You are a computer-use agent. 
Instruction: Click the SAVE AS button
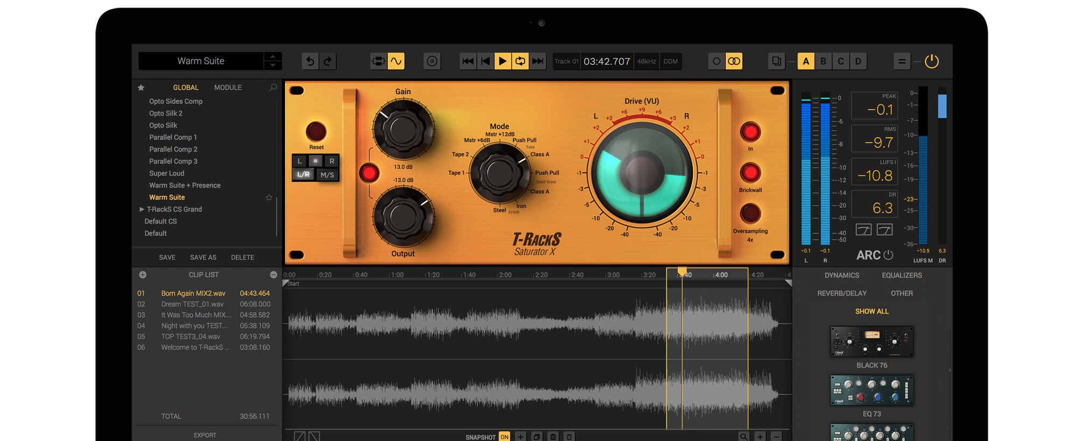pos(203,258)
